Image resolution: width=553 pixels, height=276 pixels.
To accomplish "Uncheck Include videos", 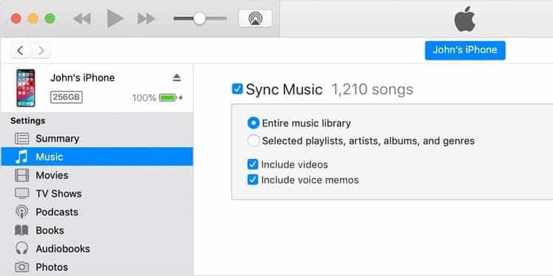I will point(252,164).
